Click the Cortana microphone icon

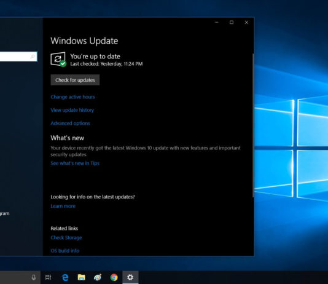click(33, 277)
